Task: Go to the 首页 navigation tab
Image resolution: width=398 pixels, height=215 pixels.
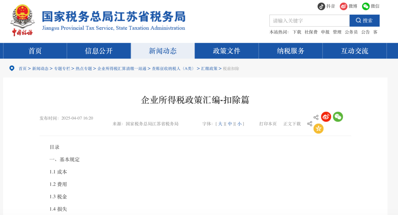Action: point(35,51)
